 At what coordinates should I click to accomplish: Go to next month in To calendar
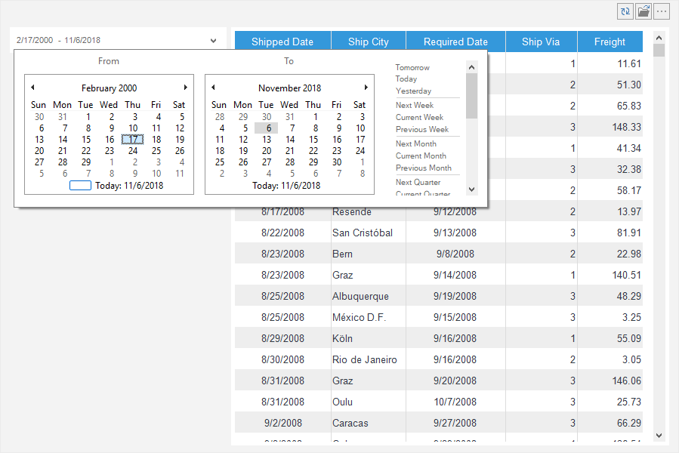tap(366, 88)
